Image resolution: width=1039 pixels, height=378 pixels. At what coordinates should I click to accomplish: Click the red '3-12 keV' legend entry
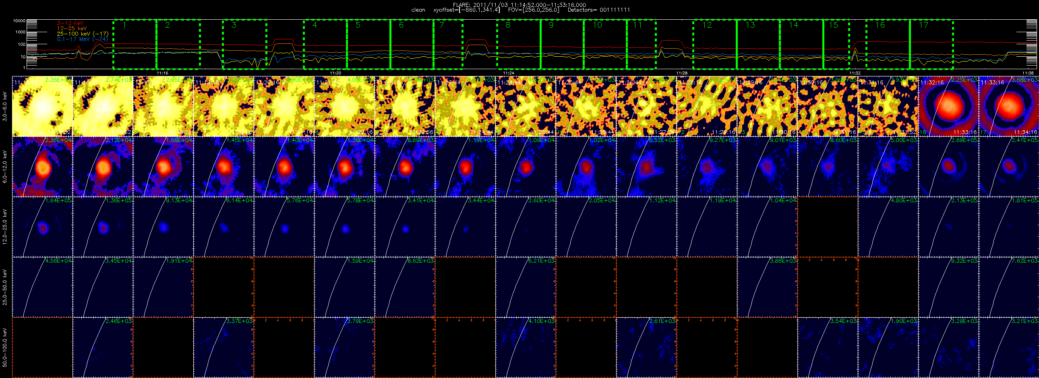70,23
